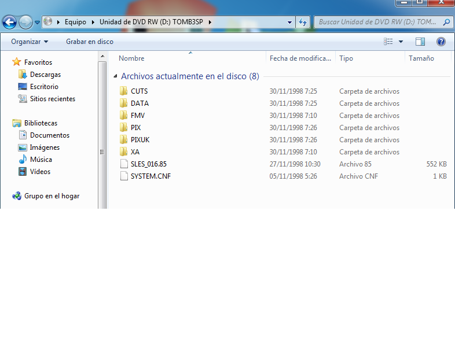Click the SYSTEM.CNF file name
The width and height of the screenshot is (455, 355).
point(151,176)
